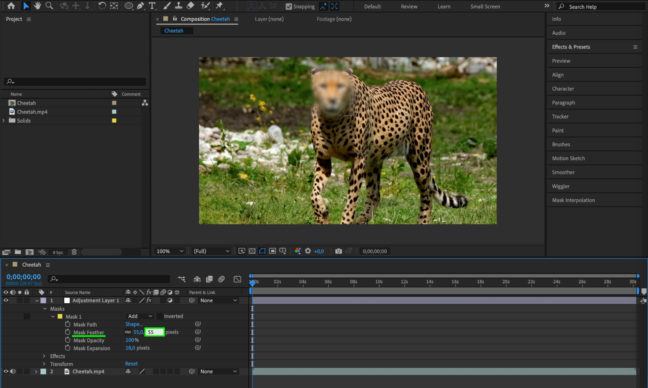Viewport: 648px width, 388px height.
Task: Click the Mask Feather value input field
Action: click(154, 332)
